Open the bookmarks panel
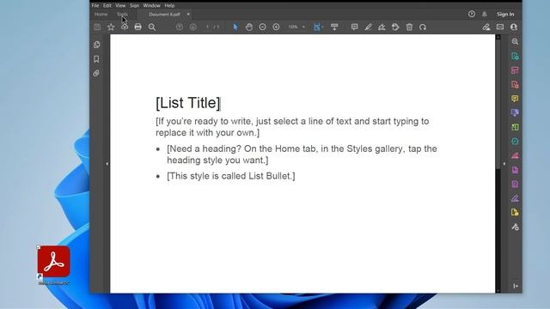Viewport: 550px width, 309px height. click(96, 59)
